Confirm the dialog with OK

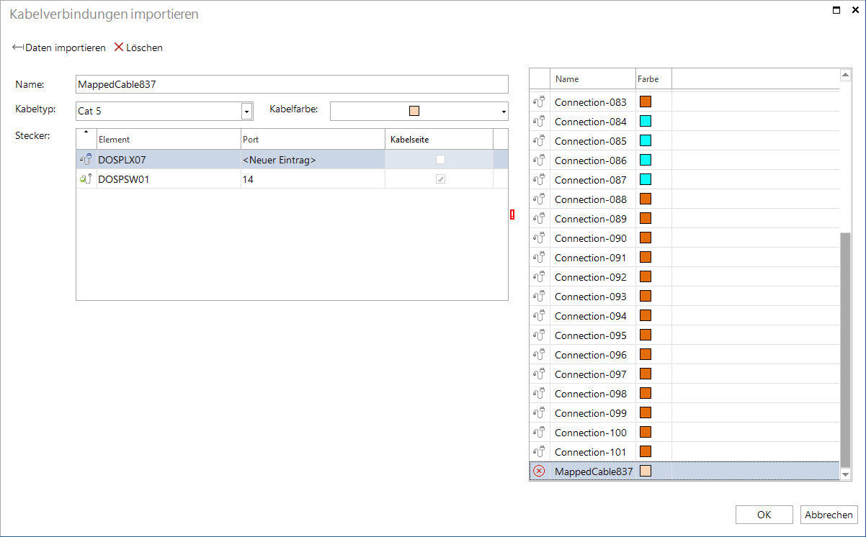coord(764,515)
